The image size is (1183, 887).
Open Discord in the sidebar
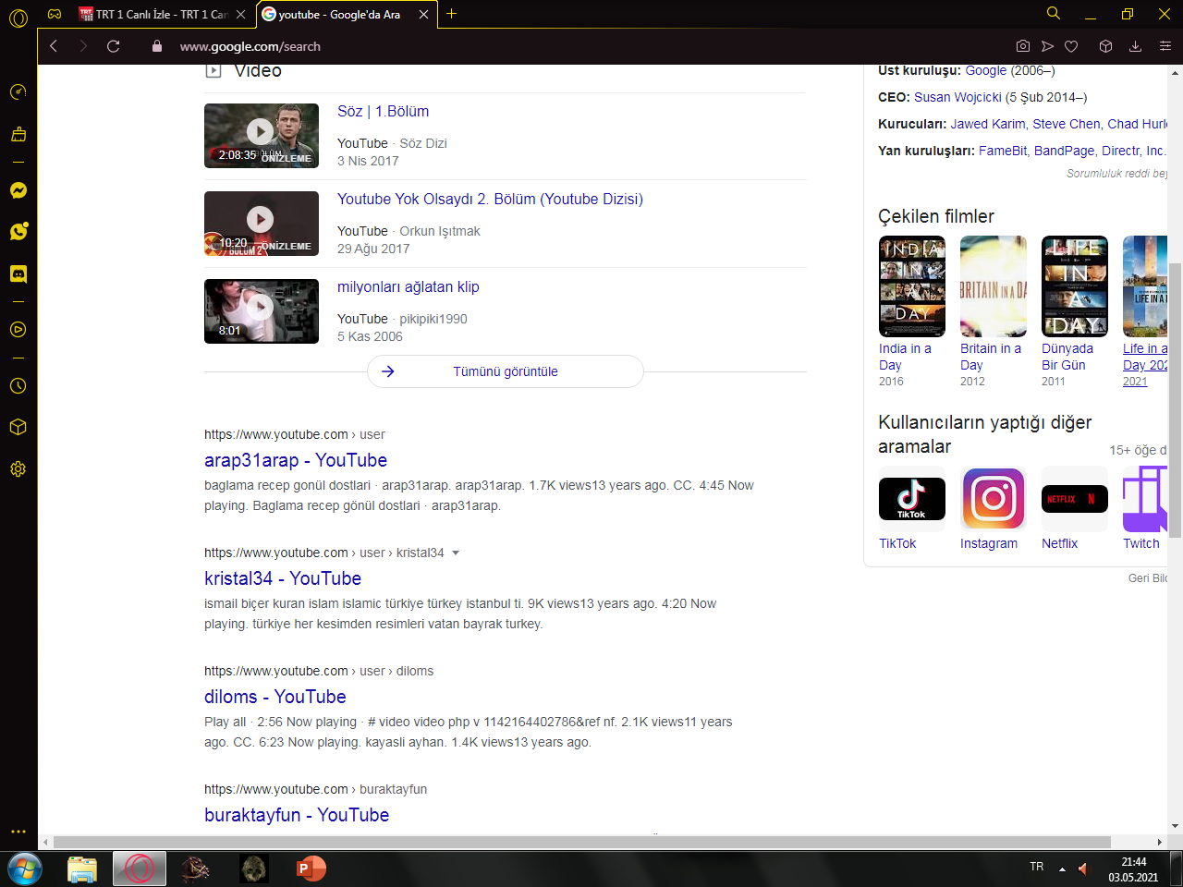coord(18,273)
